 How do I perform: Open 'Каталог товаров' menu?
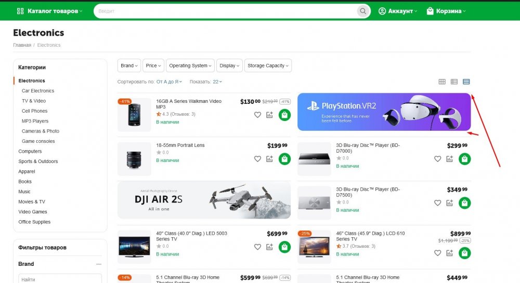[50, 11]
